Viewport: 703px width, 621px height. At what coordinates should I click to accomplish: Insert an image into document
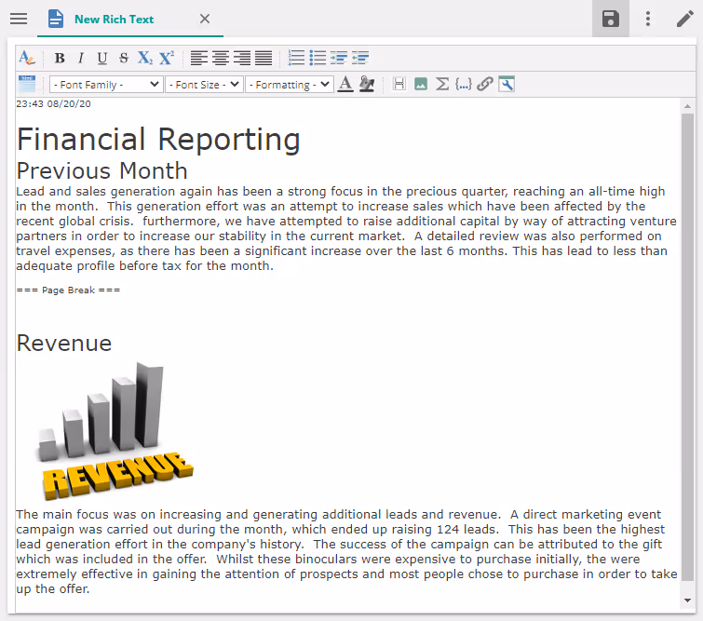click(421, 85)
